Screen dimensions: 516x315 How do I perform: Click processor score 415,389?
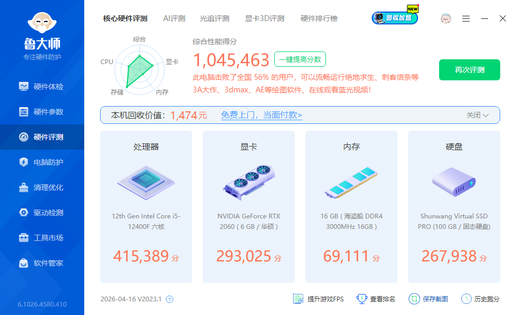[x=141, y=256]
